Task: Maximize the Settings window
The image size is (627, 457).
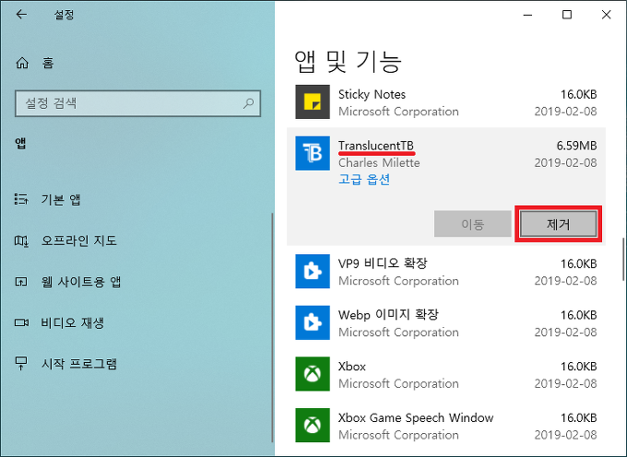Action: [x=567, y=15]
